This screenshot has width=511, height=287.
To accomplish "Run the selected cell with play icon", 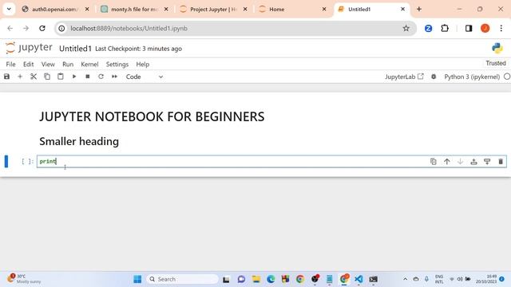I will pyautogui.click(x=74, y=77).
